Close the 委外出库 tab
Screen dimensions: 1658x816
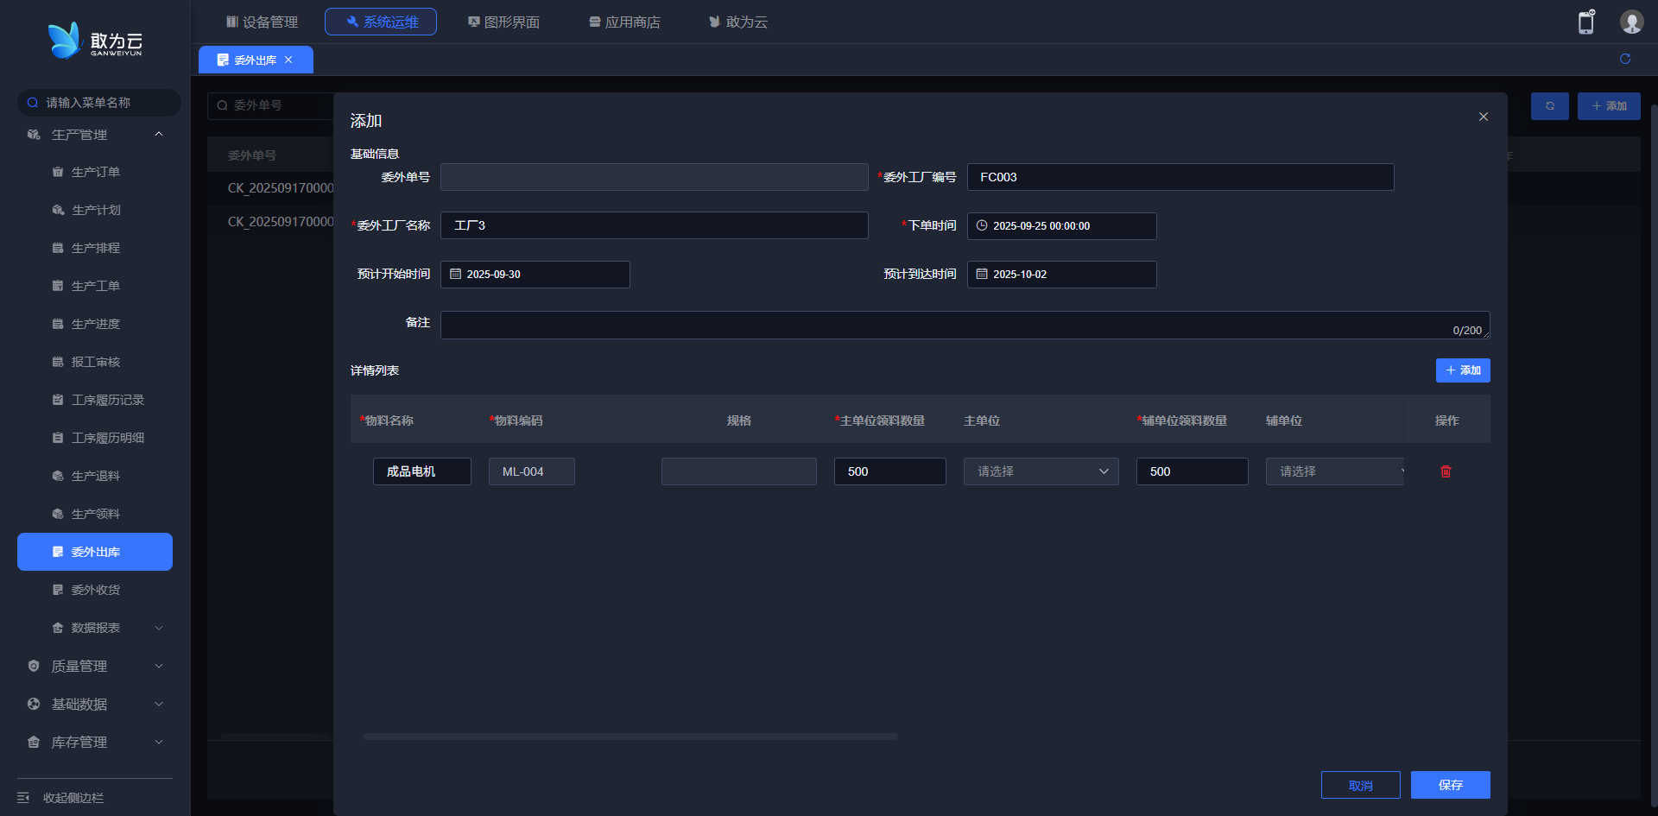tap(288, 60)
